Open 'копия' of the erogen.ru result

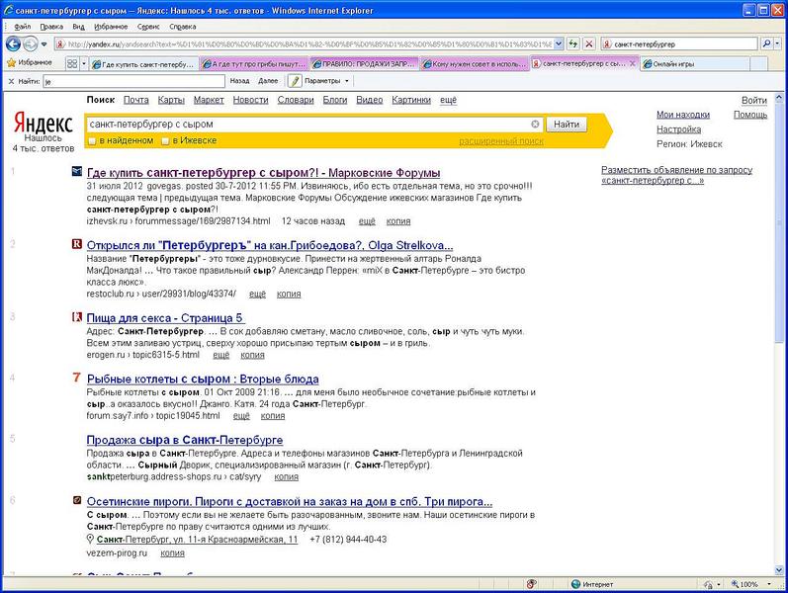click(252, 355)
